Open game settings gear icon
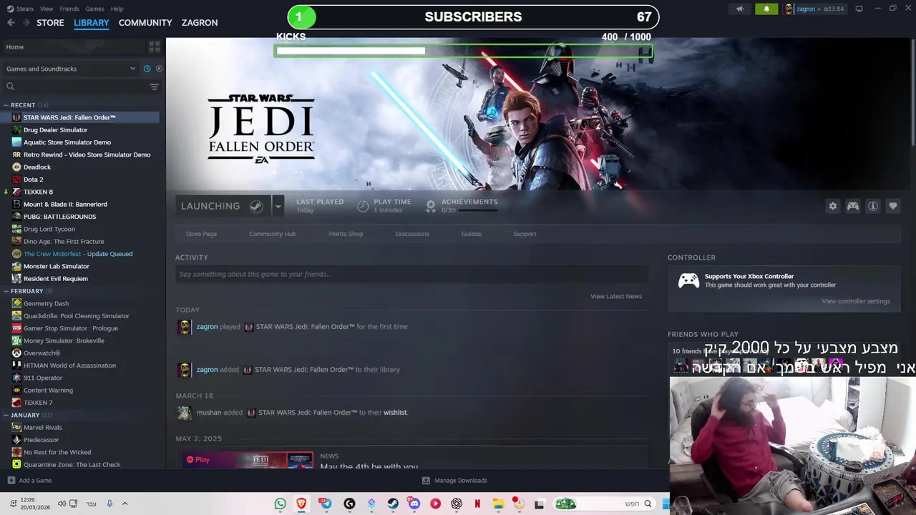This screenshot has height=515, width=916. [832, 206]
